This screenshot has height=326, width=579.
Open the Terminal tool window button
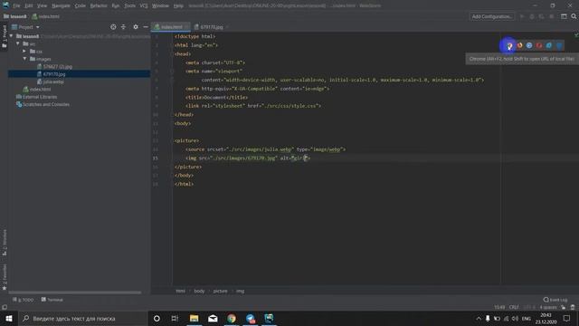52,300
